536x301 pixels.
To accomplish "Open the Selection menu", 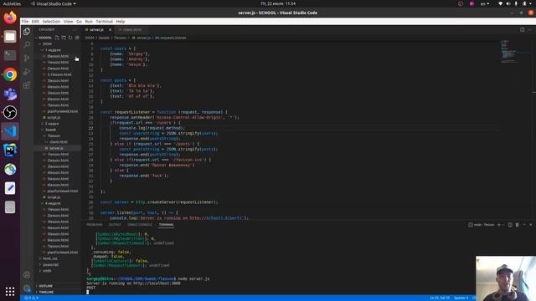I will [51, 21].
